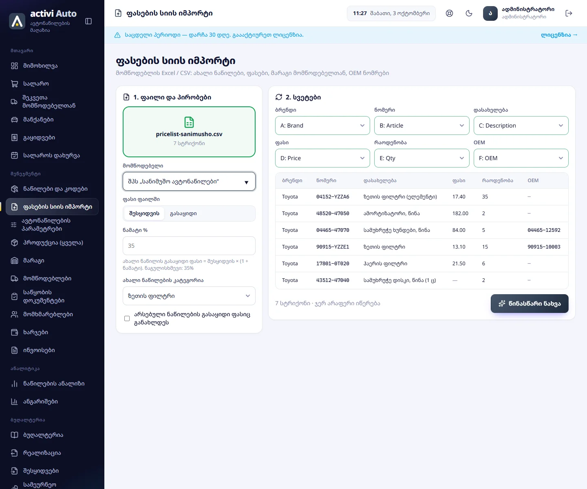Open the C: Description column dropdown
The image size is (587, 489).
[521, 126]
